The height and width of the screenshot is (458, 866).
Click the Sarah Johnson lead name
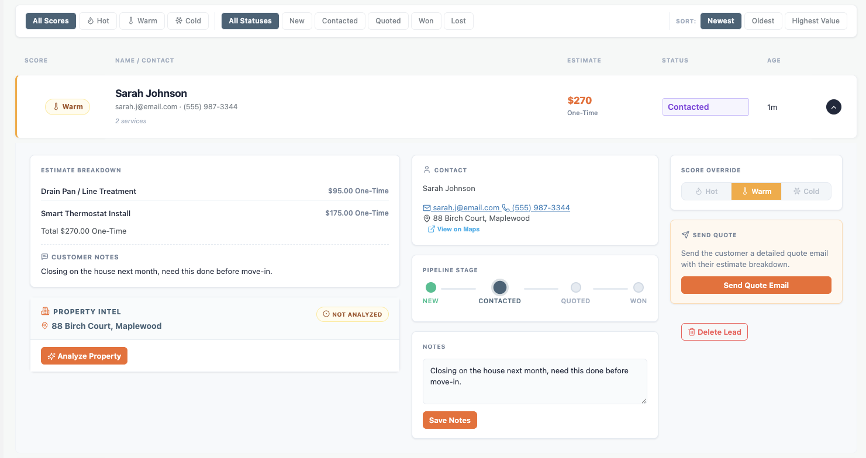151,93
